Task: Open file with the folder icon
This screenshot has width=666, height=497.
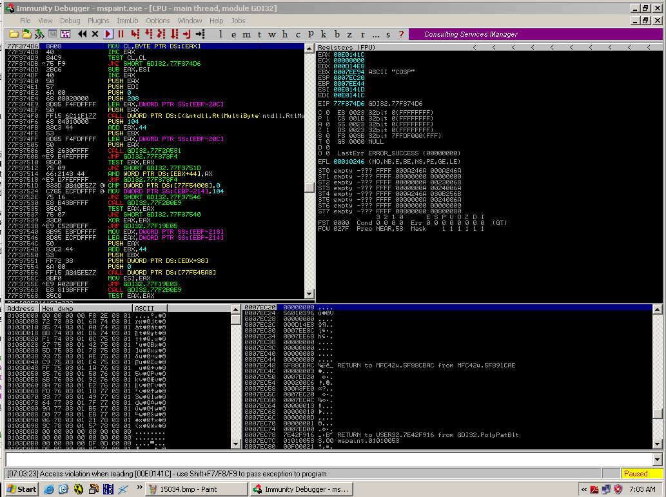Action: coord(14,34)
